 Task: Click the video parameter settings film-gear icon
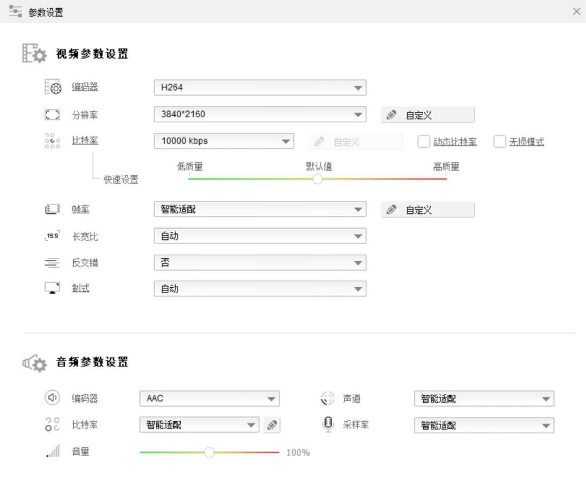(x=34, y=54)
